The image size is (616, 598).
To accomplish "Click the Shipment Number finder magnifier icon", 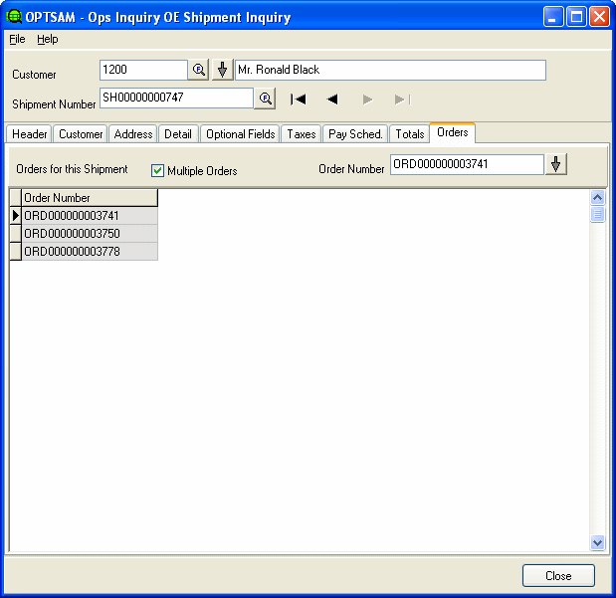I will tap(265, 99).
